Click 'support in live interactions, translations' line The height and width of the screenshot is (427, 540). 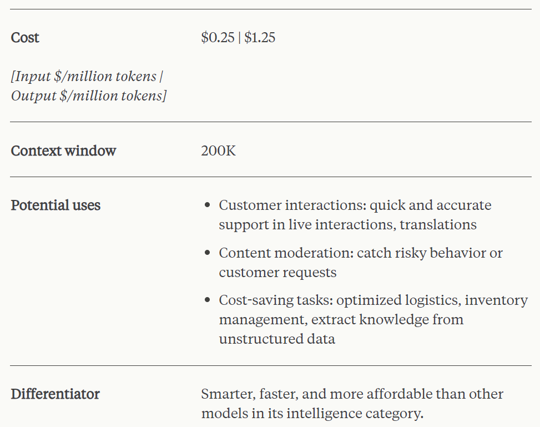pyautogui.click(x=347, y=224)
